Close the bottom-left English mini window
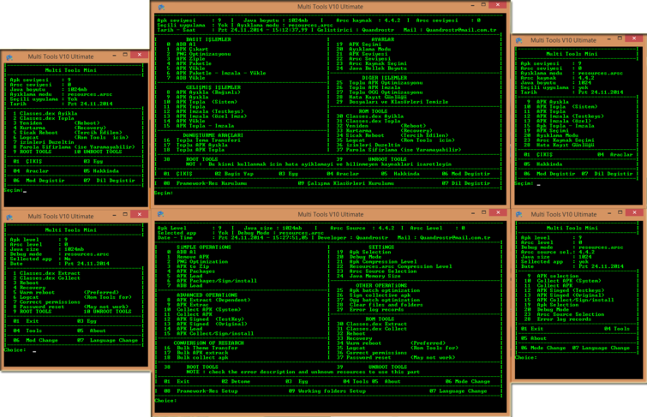Screen dimensions: 647x417 (140, 214)
